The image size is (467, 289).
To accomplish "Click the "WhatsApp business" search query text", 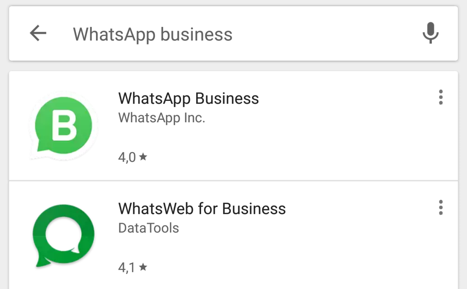I will click(x=153, y=34).
